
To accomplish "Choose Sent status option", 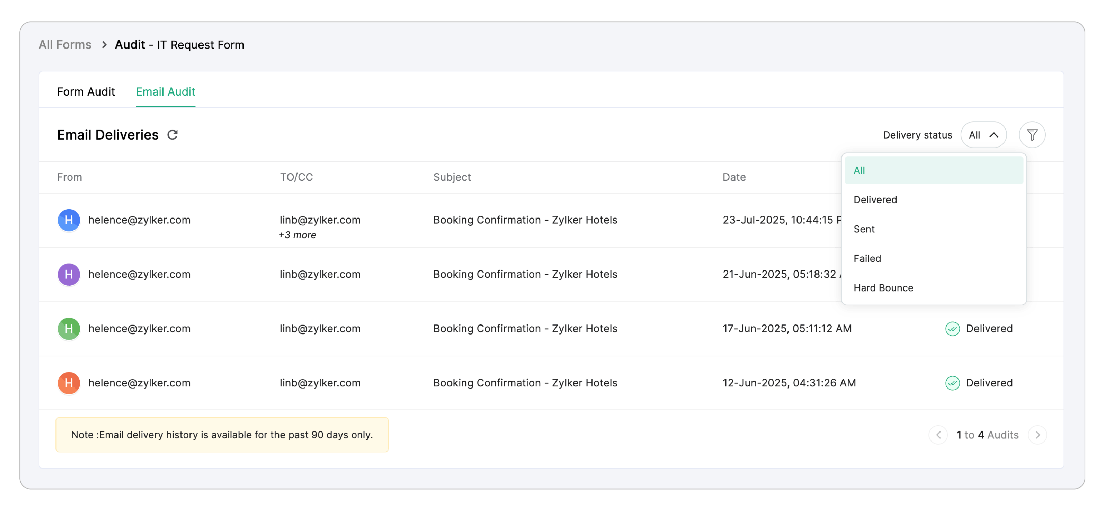I will [x=933, y=229].
